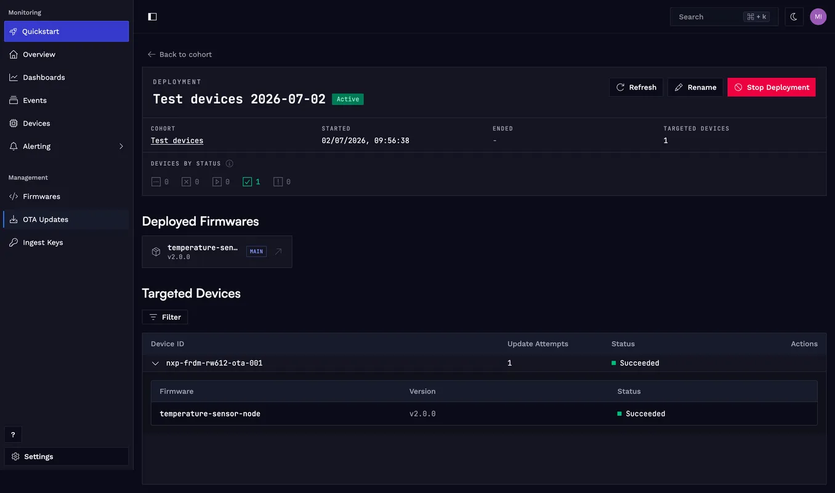This screenshot has height=493, width=835.
Task: Click the back arrow icon
Action: [151, 54]
